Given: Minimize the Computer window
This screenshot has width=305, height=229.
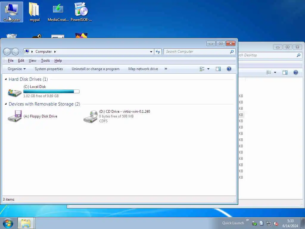Looking at the screenshot, I should (211, 44).
